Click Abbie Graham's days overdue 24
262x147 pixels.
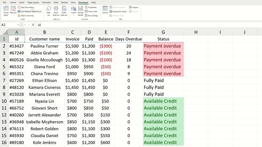coord(129,53)
